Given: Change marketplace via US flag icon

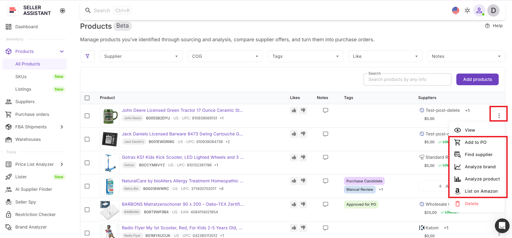Looking at the screenshot, I should click(x=456, y=11).
